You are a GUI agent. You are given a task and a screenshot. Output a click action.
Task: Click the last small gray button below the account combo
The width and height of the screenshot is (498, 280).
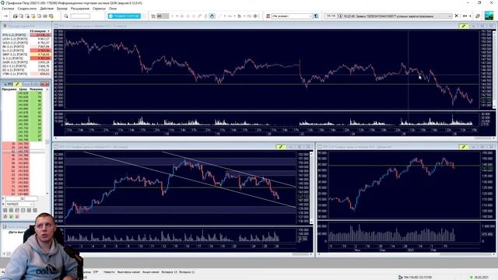click(x=35, y=210)
